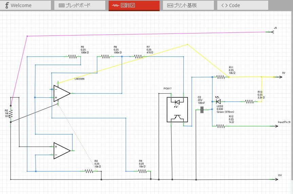Select the R7 470Ω resistor
The width and height of the screenshot is (293, 194).
pos(138,57)
